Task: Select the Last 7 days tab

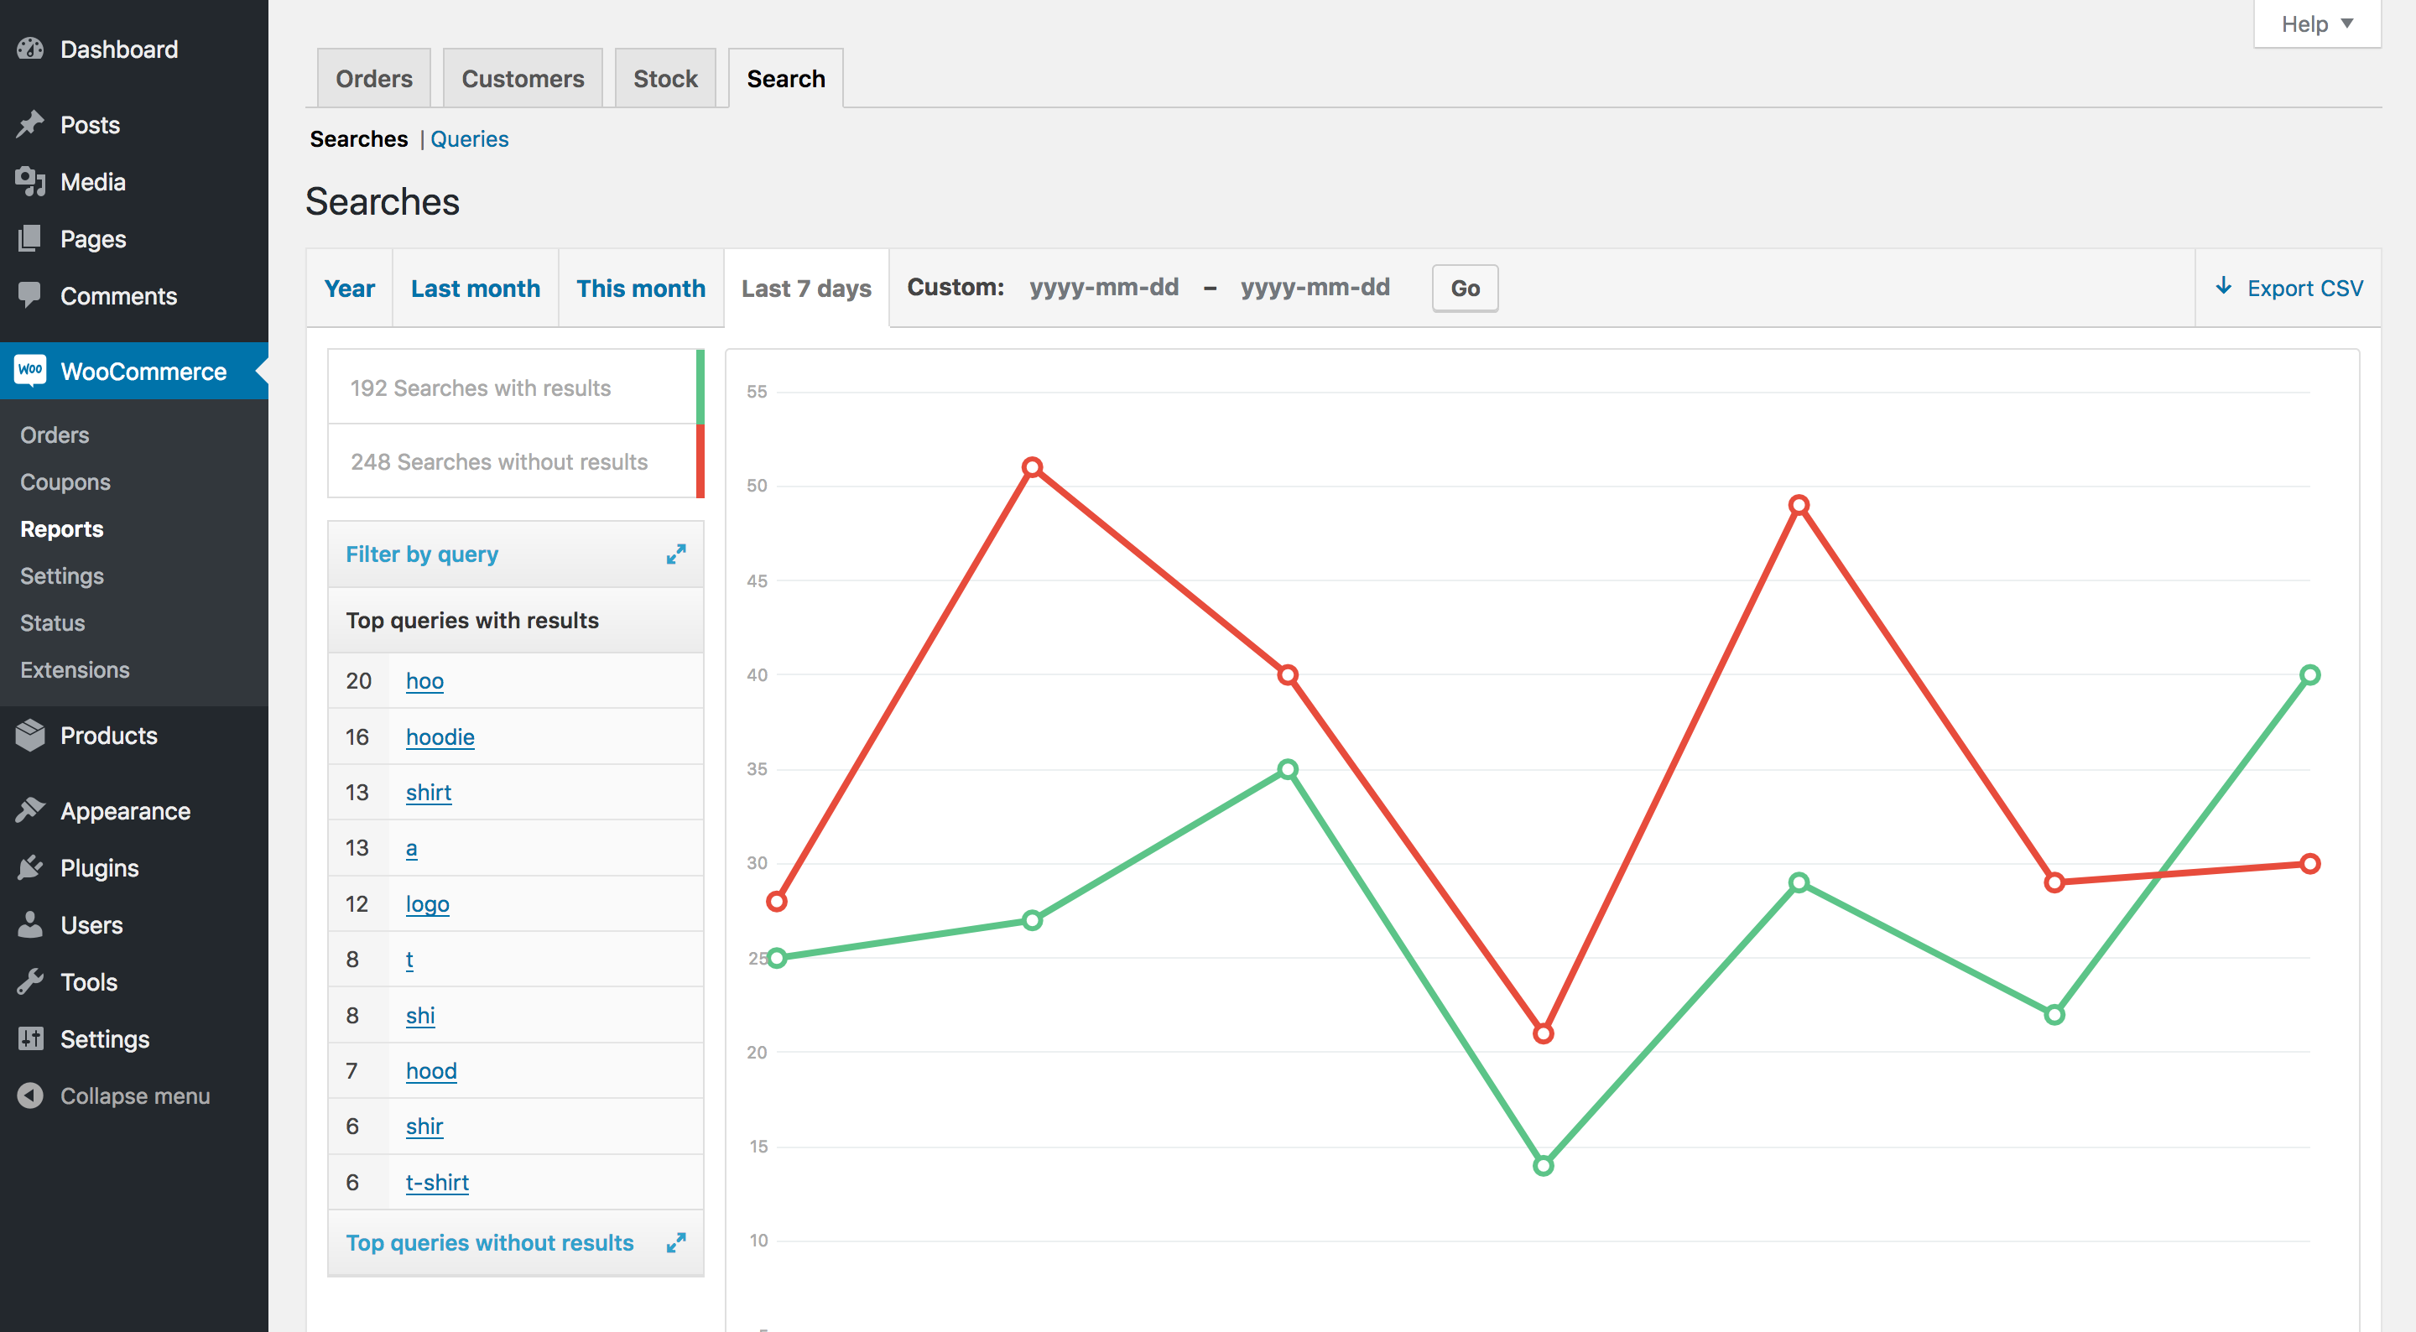Action: pyautogui.click(x=805, y=287)
